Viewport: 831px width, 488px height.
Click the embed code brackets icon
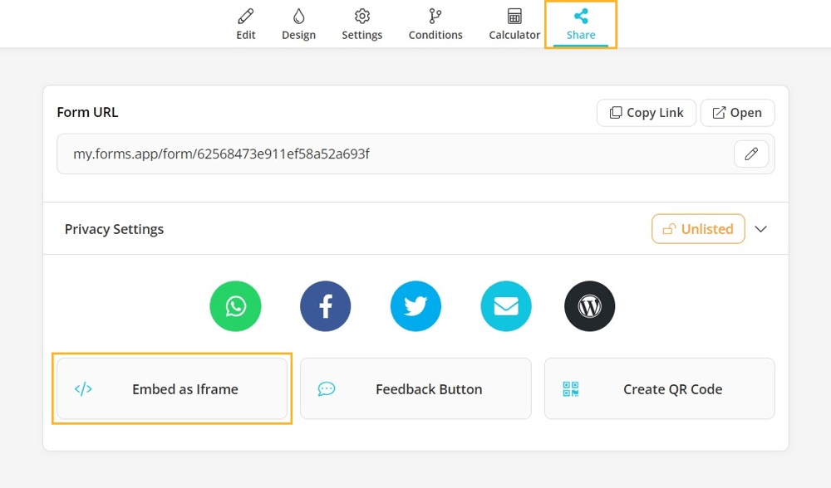pyautogui.click(x=83, y=388)
